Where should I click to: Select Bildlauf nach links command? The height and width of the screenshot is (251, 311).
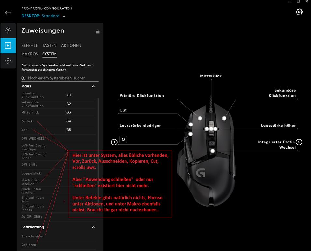click(33, 199)
